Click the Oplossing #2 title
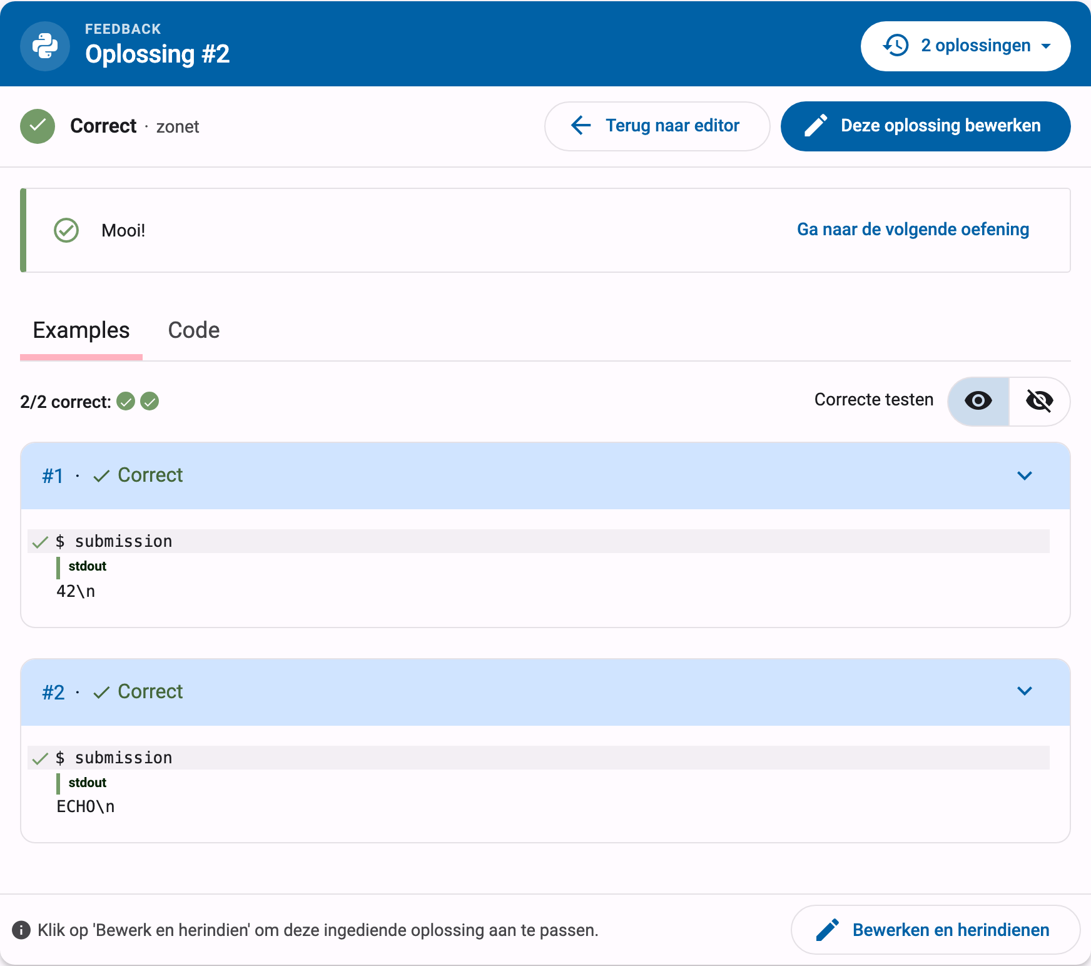Viewport: 1091px width, 966px height. coord(158,54)
